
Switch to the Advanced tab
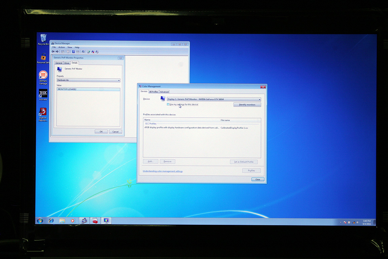click(164, 92)
